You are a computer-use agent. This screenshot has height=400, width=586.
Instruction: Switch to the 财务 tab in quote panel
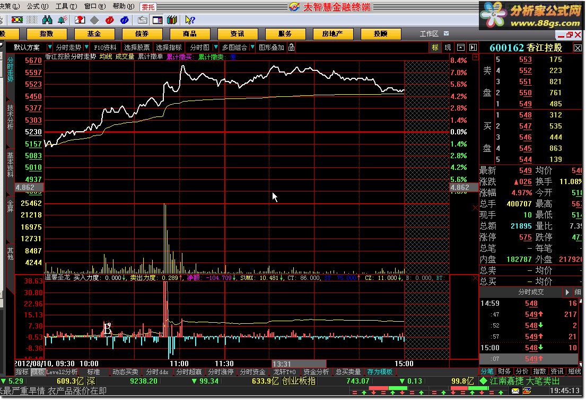coord(504,371)
